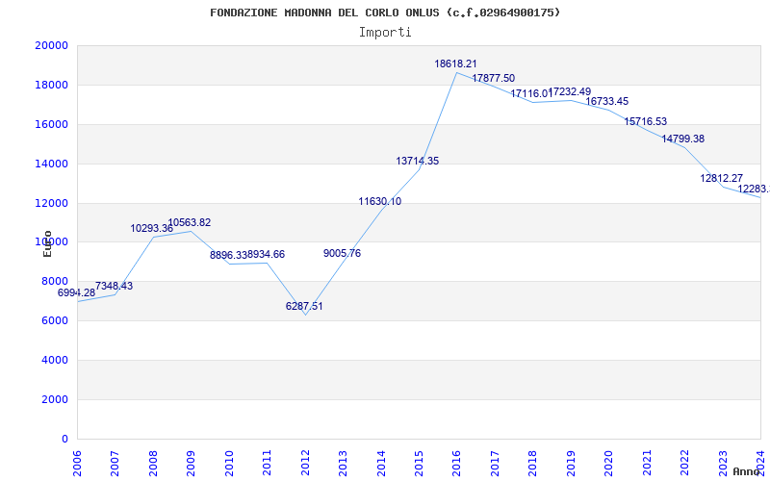The width and height of the screenshot is (770, 481).
Task: Click the data label 13714.35
Action: tap(418, 161)
